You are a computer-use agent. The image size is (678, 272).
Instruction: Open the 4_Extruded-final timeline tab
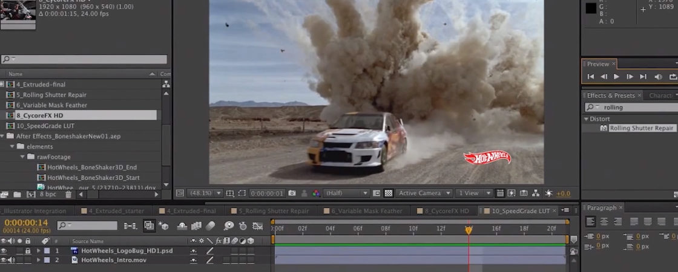[x=191, y=211]
